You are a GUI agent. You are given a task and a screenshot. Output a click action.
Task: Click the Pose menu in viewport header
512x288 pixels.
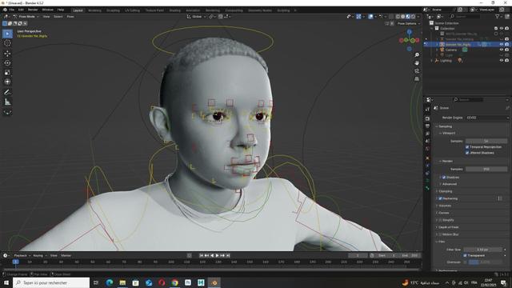pyautogui.click(x=70, y=16)
